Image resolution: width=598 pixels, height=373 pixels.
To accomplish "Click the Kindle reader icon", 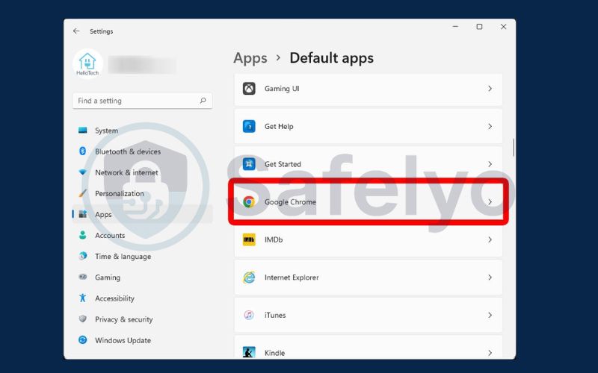I will pyautogui.click(x=249, y=352).
